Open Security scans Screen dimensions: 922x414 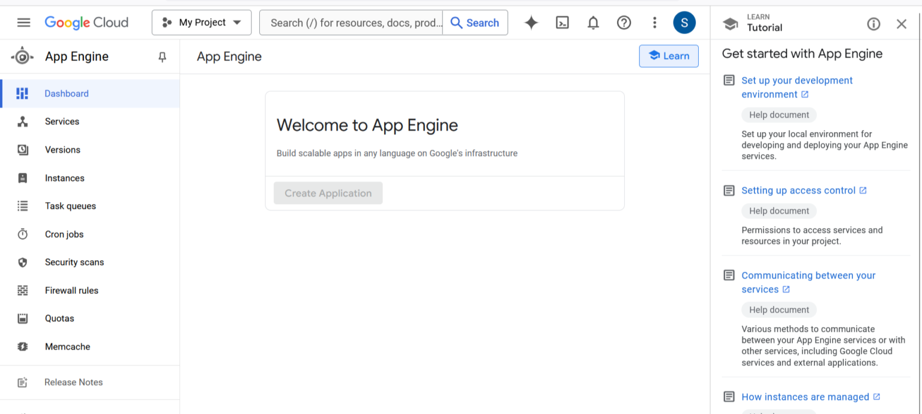74,262
